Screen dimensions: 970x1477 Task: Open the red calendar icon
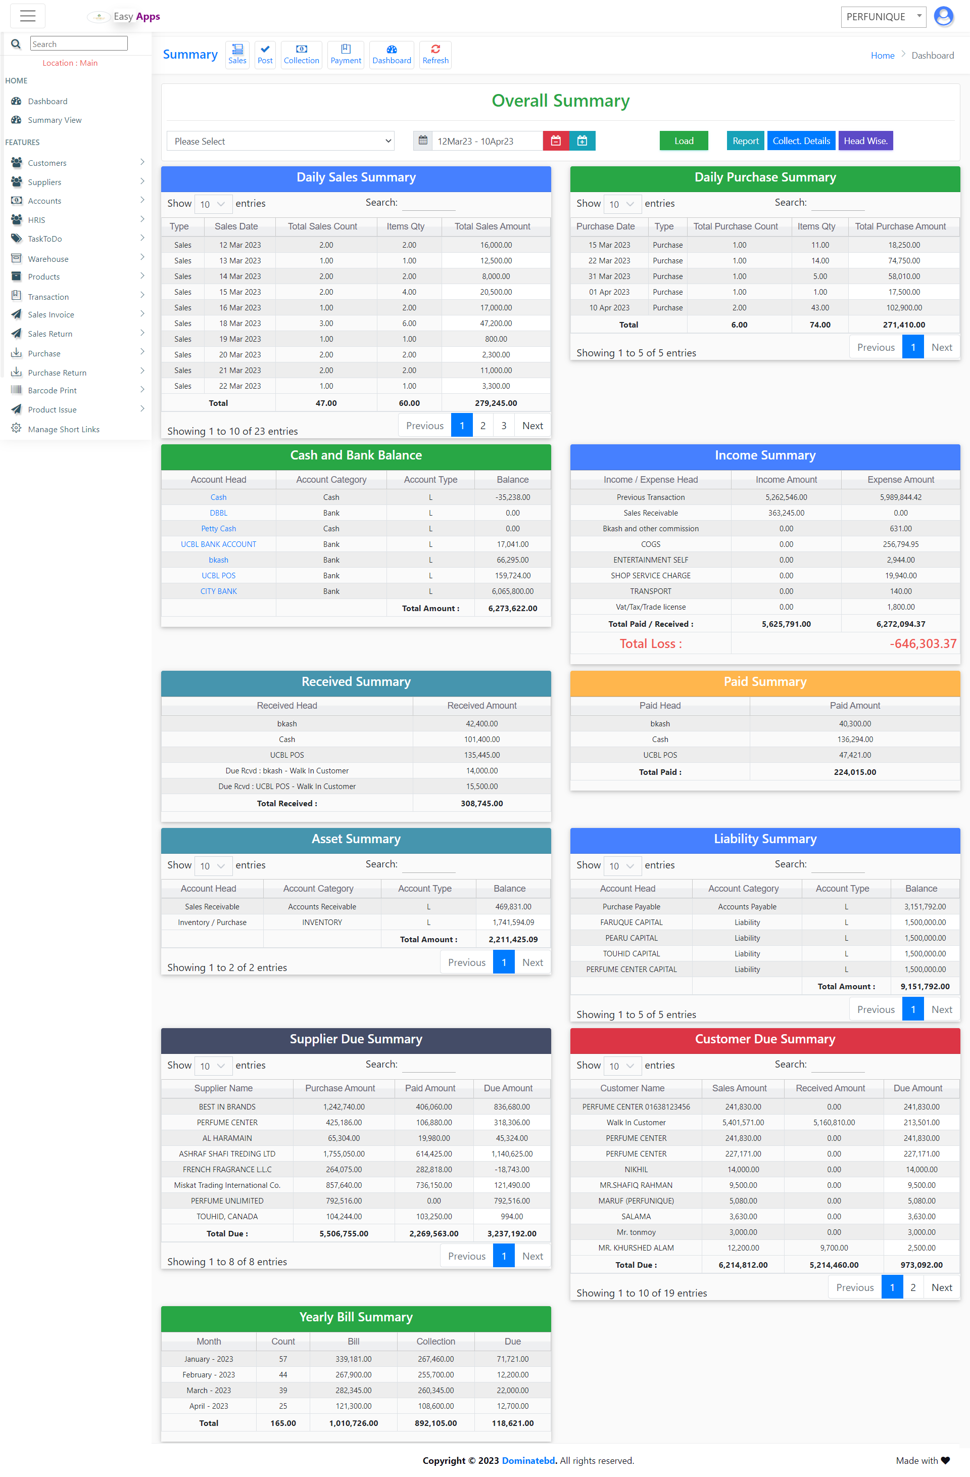click(555, 141)
